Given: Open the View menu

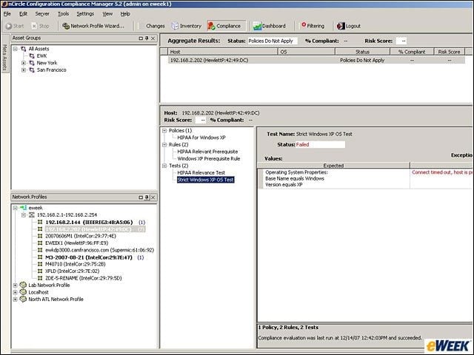Looking at the screenshot, I should (x=107, y=14).
